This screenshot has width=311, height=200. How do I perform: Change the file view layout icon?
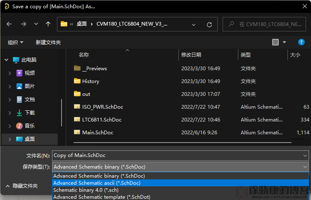click(x=275, y=42)
